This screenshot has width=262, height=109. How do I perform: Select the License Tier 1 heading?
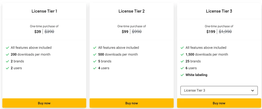pos(44,11)
